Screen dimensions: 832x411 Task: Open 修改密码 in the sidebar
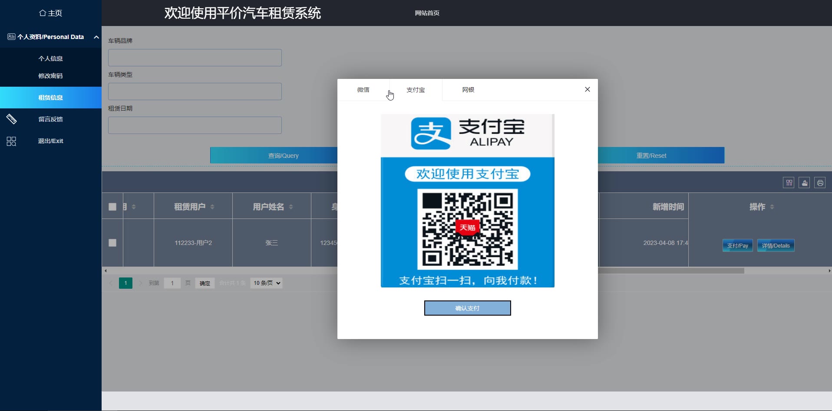coord(50,76)
